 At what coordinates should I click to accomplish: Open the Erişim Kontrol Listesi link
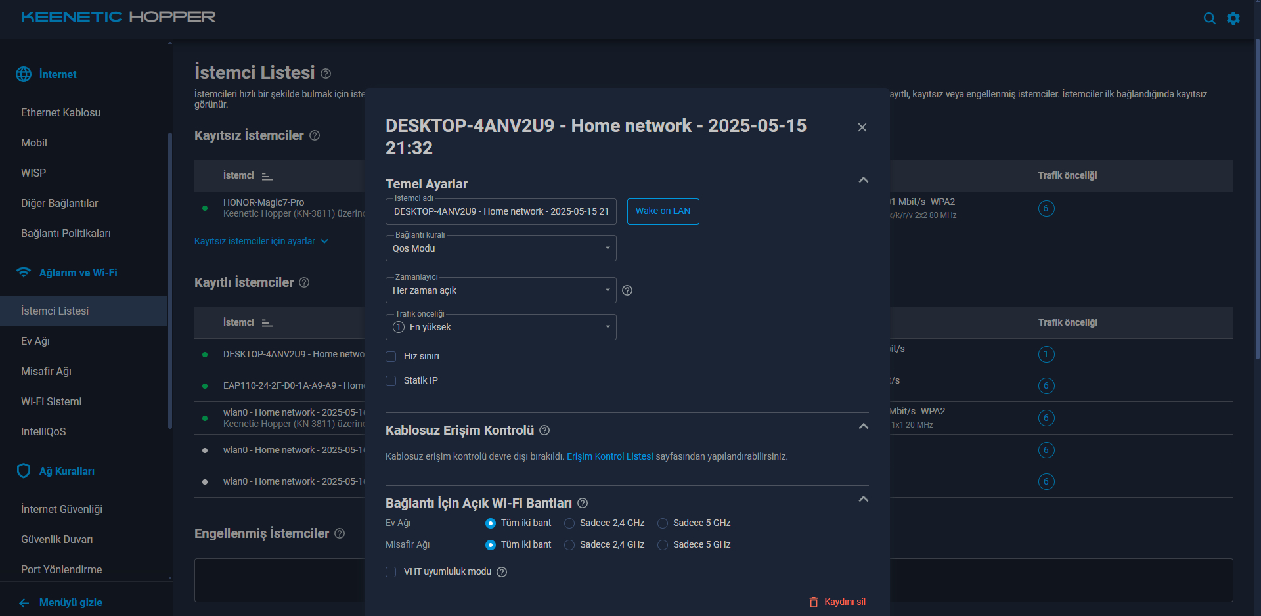(610, 456)
